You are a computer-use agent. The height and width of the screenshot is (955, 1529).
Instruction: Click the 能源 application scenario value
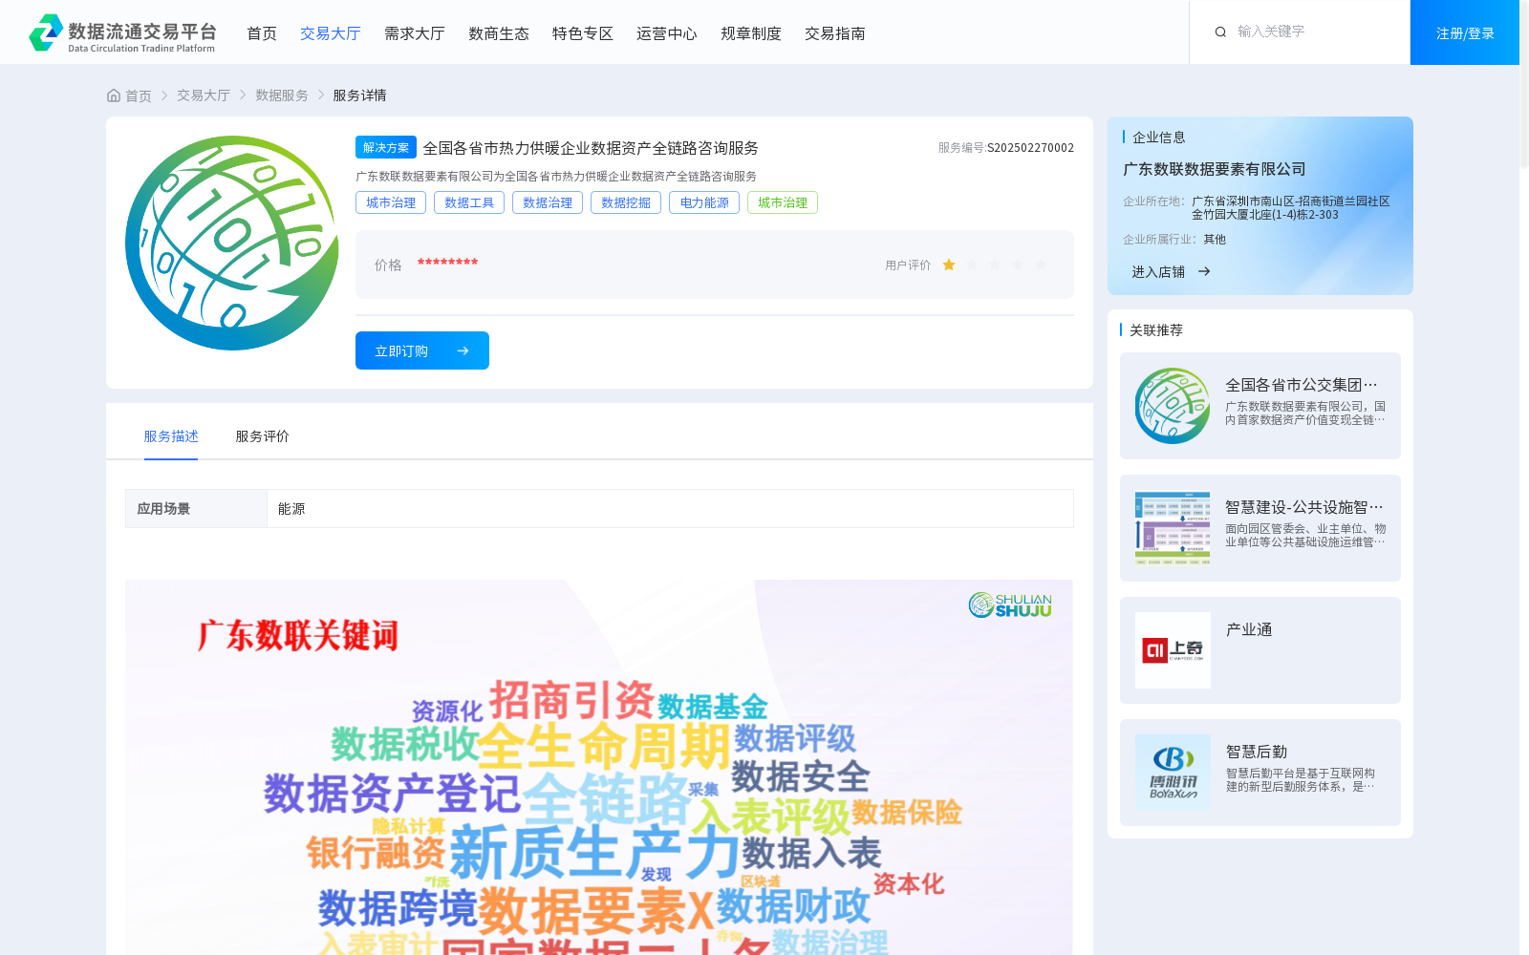[x=291, y=509]
